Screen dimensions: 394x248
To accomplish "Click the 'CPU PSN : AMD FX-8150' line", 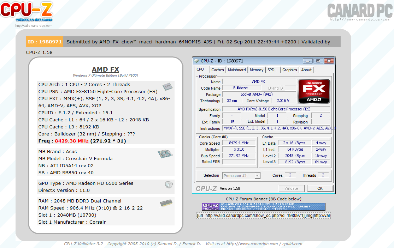I will coord(98,91).
